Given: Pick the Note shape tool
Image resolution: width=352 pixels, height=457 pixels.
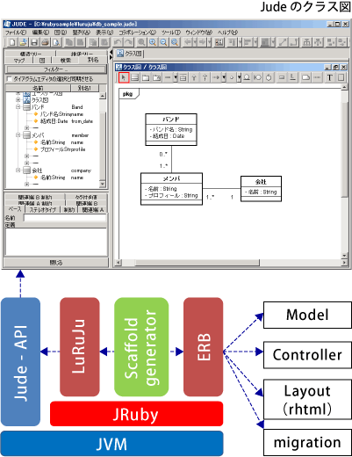Looking at the screenshot, I should click(x=305, y=77).
